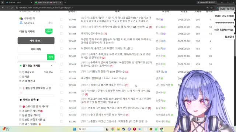Open the Windows Start menu

coord(74,129)
